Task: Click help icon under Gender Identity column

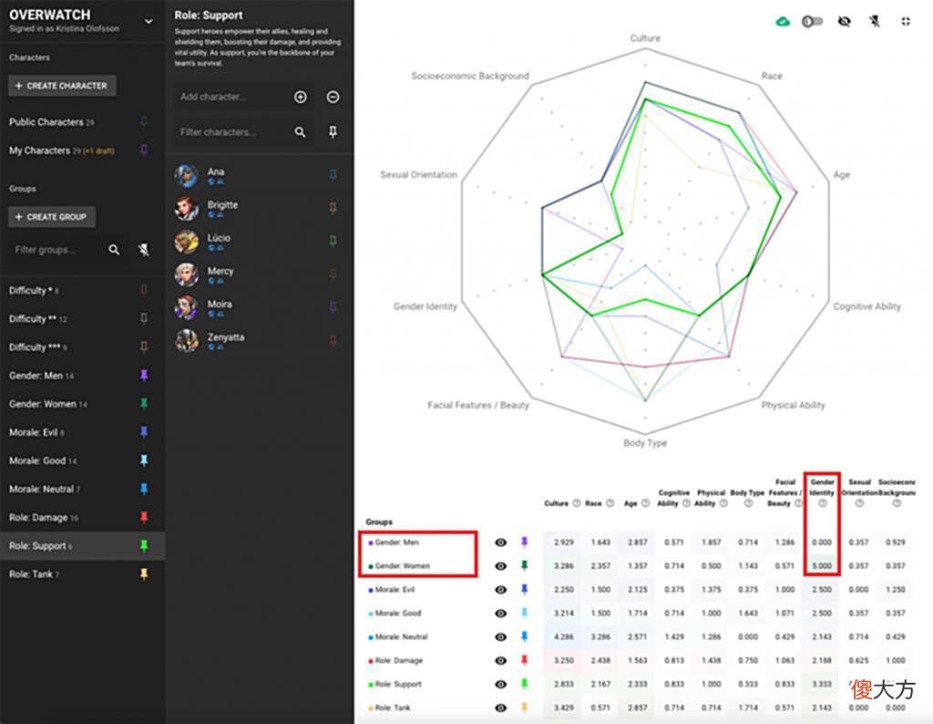Action: (822, 503)
